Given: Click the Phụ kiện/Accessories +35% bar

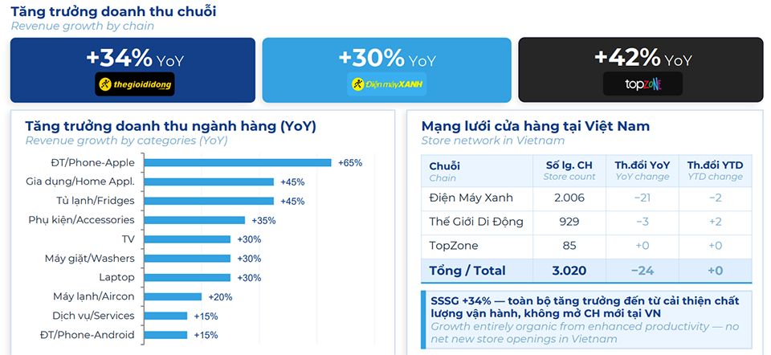Looking at the screenshot, I should point(198,220).
